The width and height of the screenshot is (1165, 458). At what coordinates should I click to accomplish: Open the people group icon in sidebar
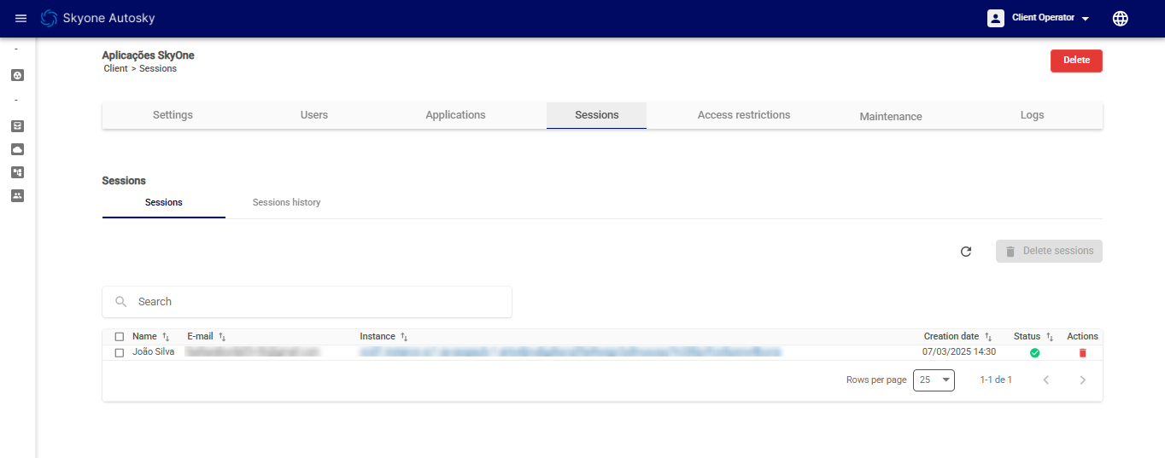[17, 195]
